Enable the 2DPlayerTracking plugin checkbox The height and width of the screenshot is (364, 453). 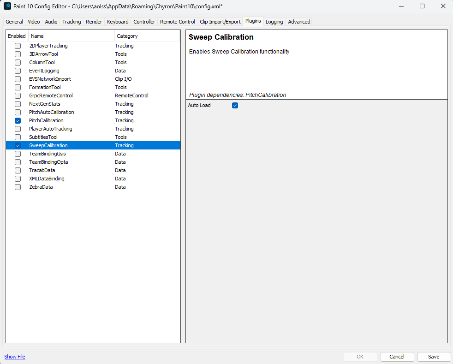point(18,46)
